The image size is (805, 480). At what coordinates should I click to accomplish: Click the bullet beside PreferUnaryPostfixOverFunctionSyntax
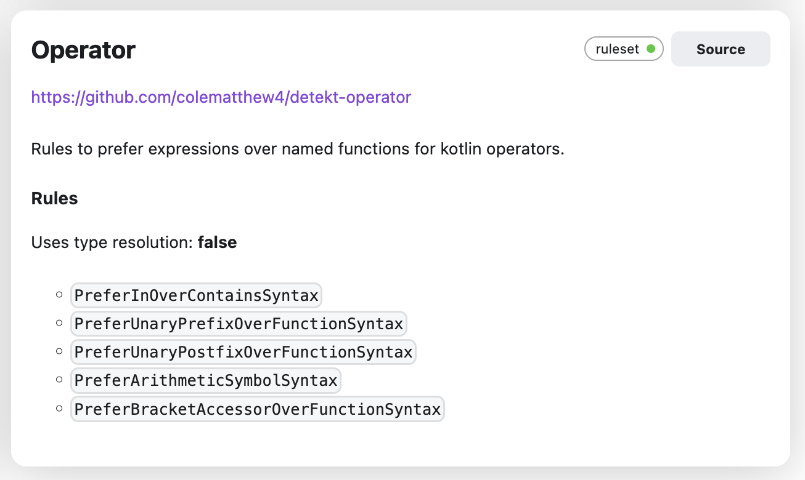[x=59, y=351]
